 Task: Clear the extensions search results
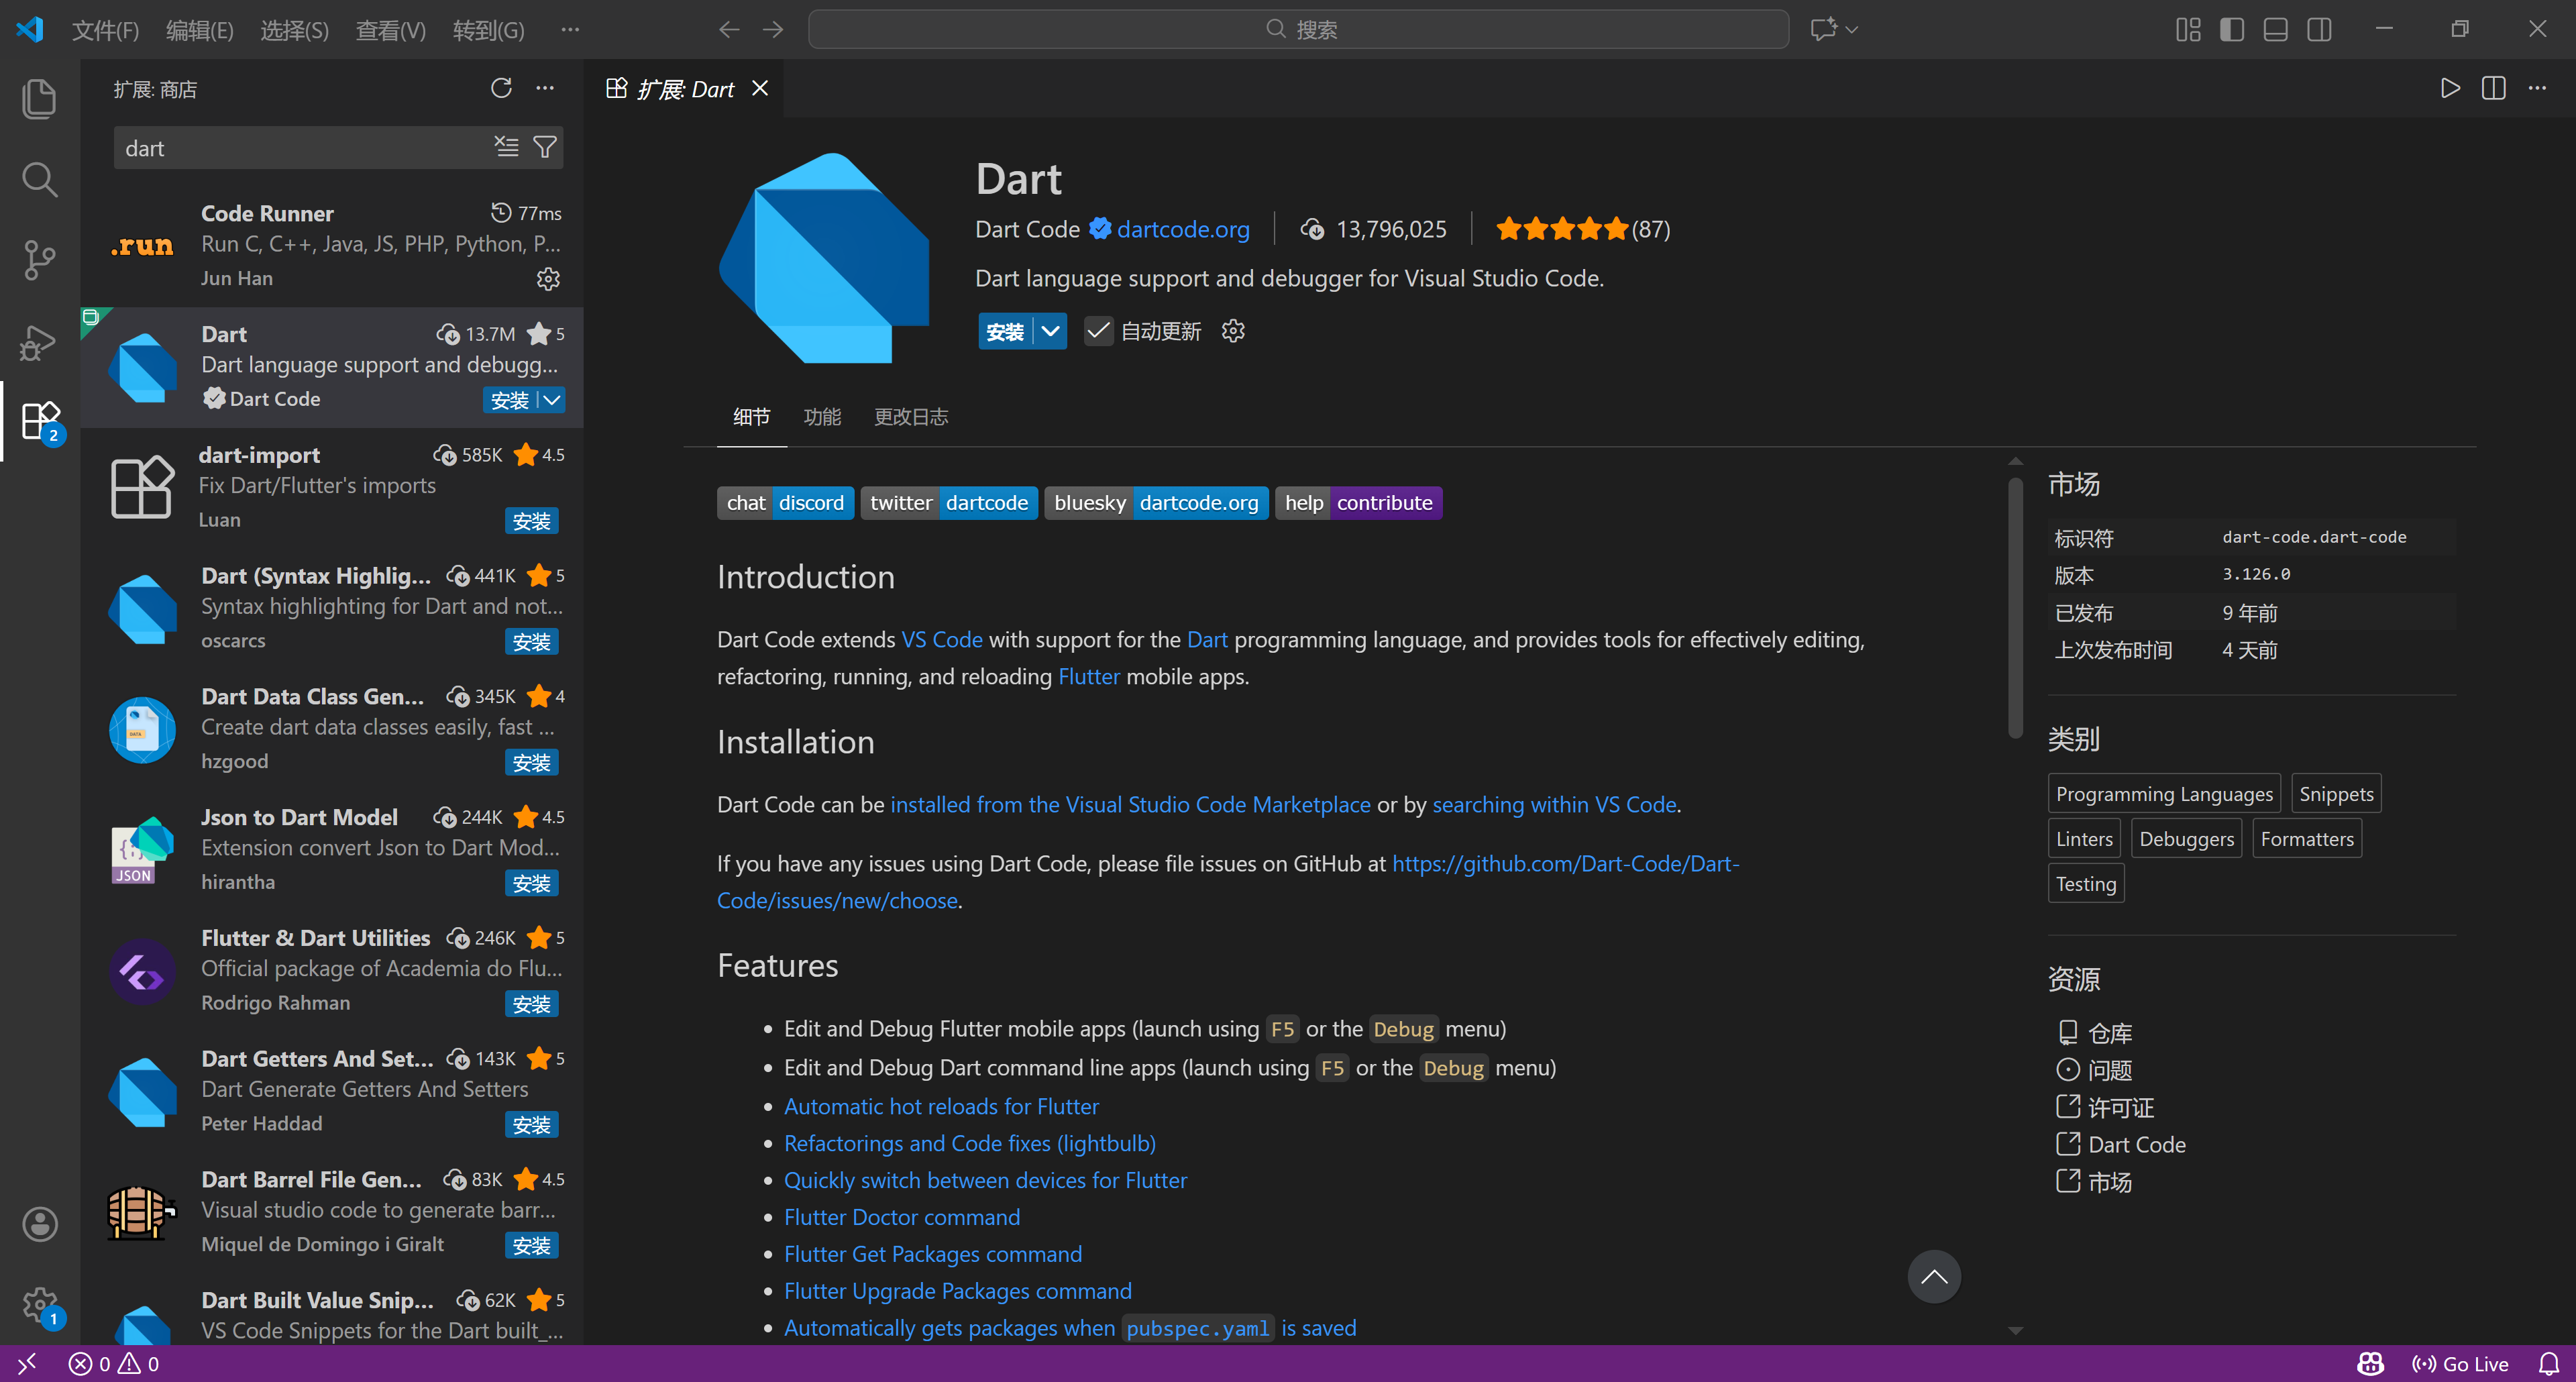tap(506, 148)
